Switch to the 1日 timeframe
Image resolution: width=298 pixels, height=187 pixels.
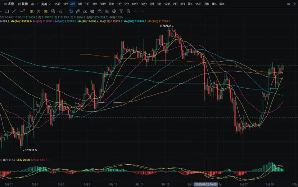tap(87, 4)
